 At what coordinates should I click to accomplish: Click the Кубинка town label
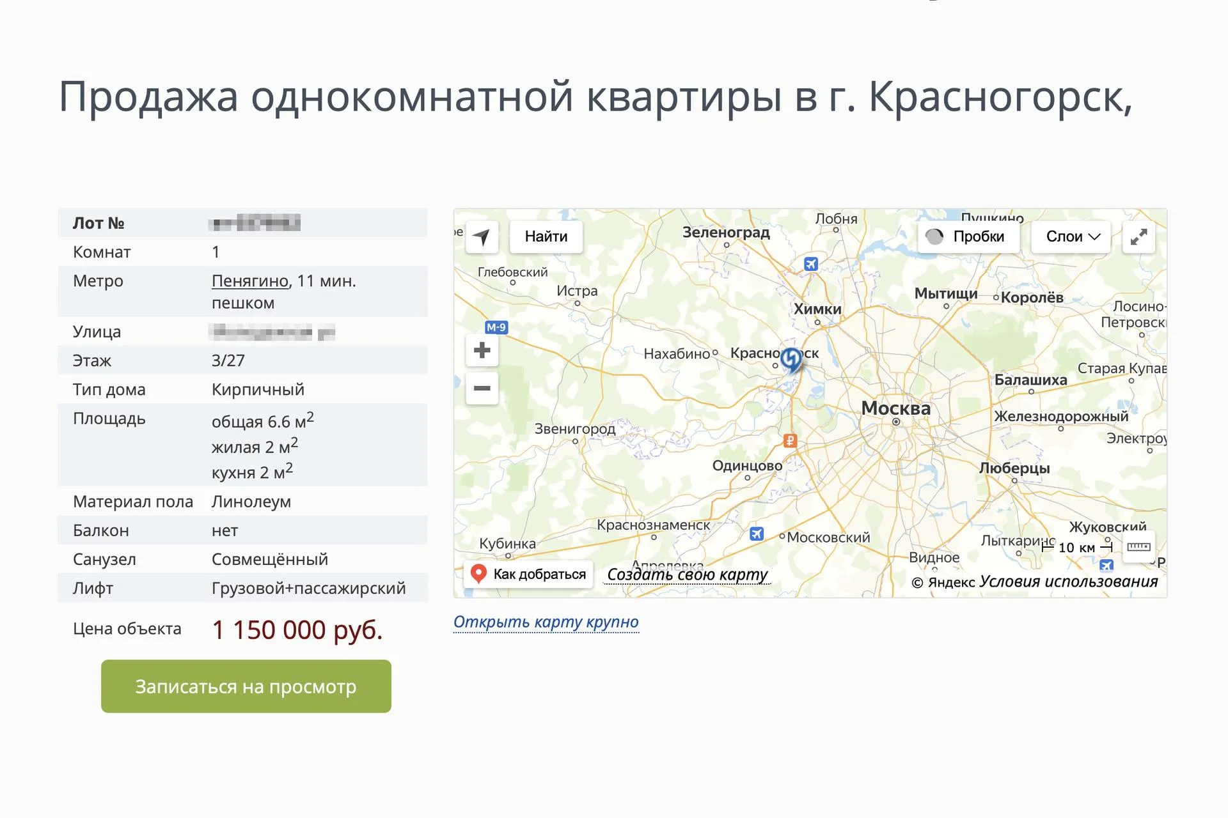click(508, 544)
